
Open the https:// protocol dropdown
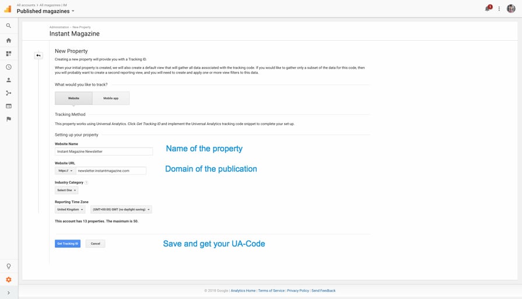(x=64, y=171)
